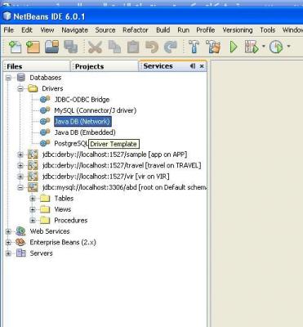Click the Copy toolbar icon
The image size is (303, 327).
coord(114,47)
